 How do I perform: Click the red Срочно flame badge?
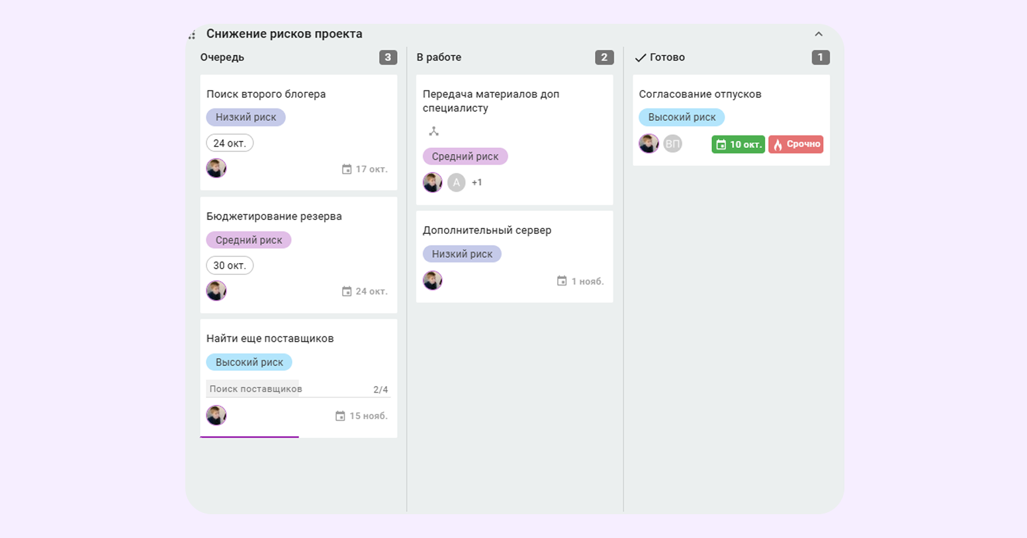coord(795,144)
